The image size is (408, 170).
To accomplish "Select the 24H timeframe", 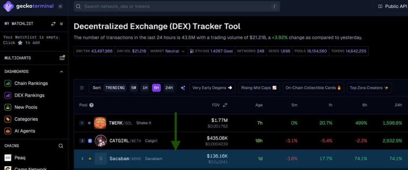I will pyautogui.click(x=169, y=88).
